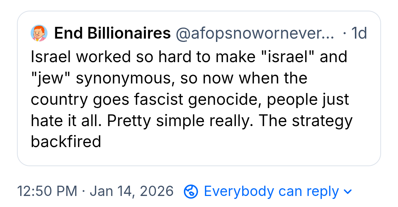Click the word "backfired" in the post
Image resolution: width=398 pixels, height=207 pixels.
66,142
